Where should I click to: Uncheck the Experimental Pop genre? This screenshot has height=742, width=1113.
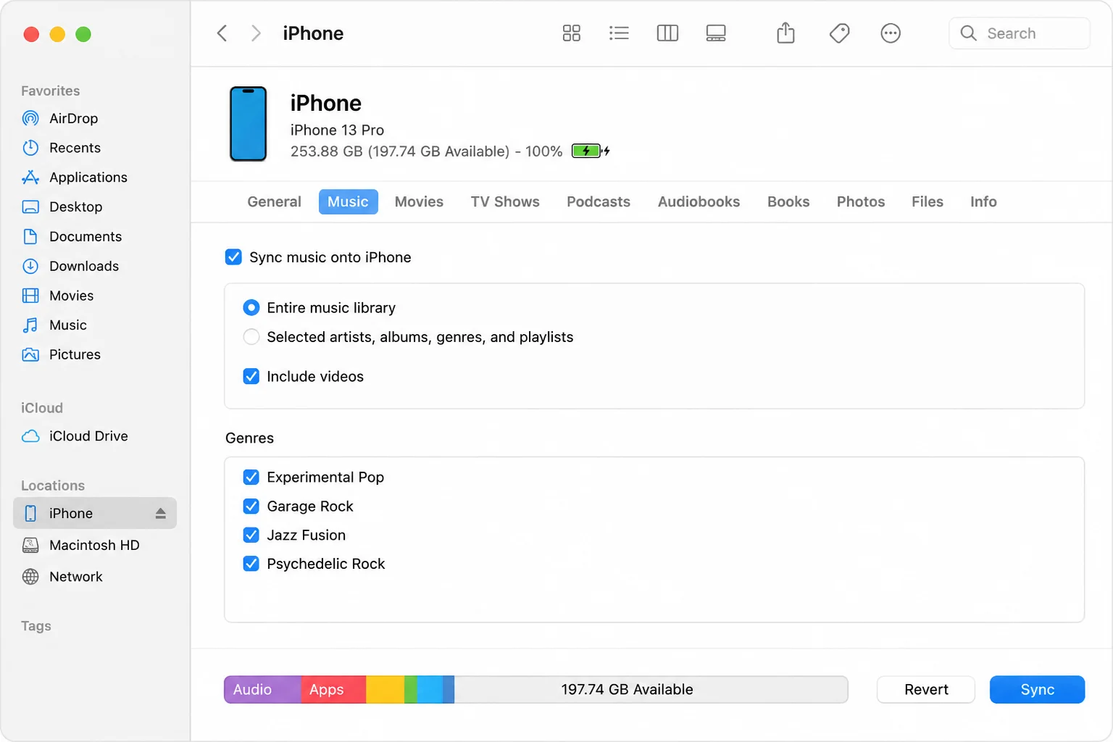[x=251, y=478]
